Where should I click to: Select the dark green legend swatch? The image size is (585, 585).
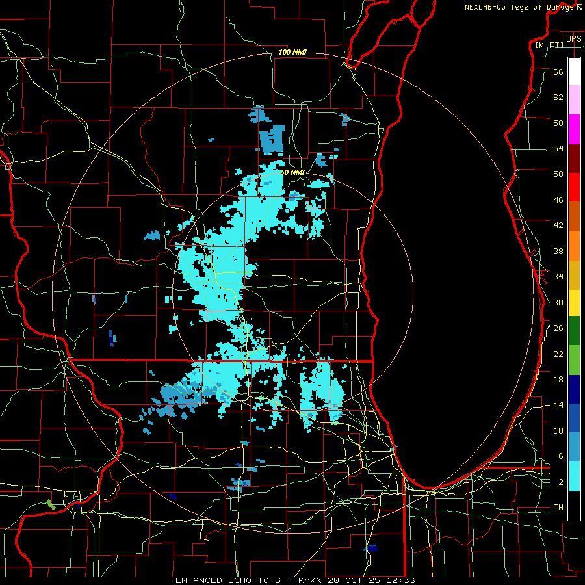574,331
